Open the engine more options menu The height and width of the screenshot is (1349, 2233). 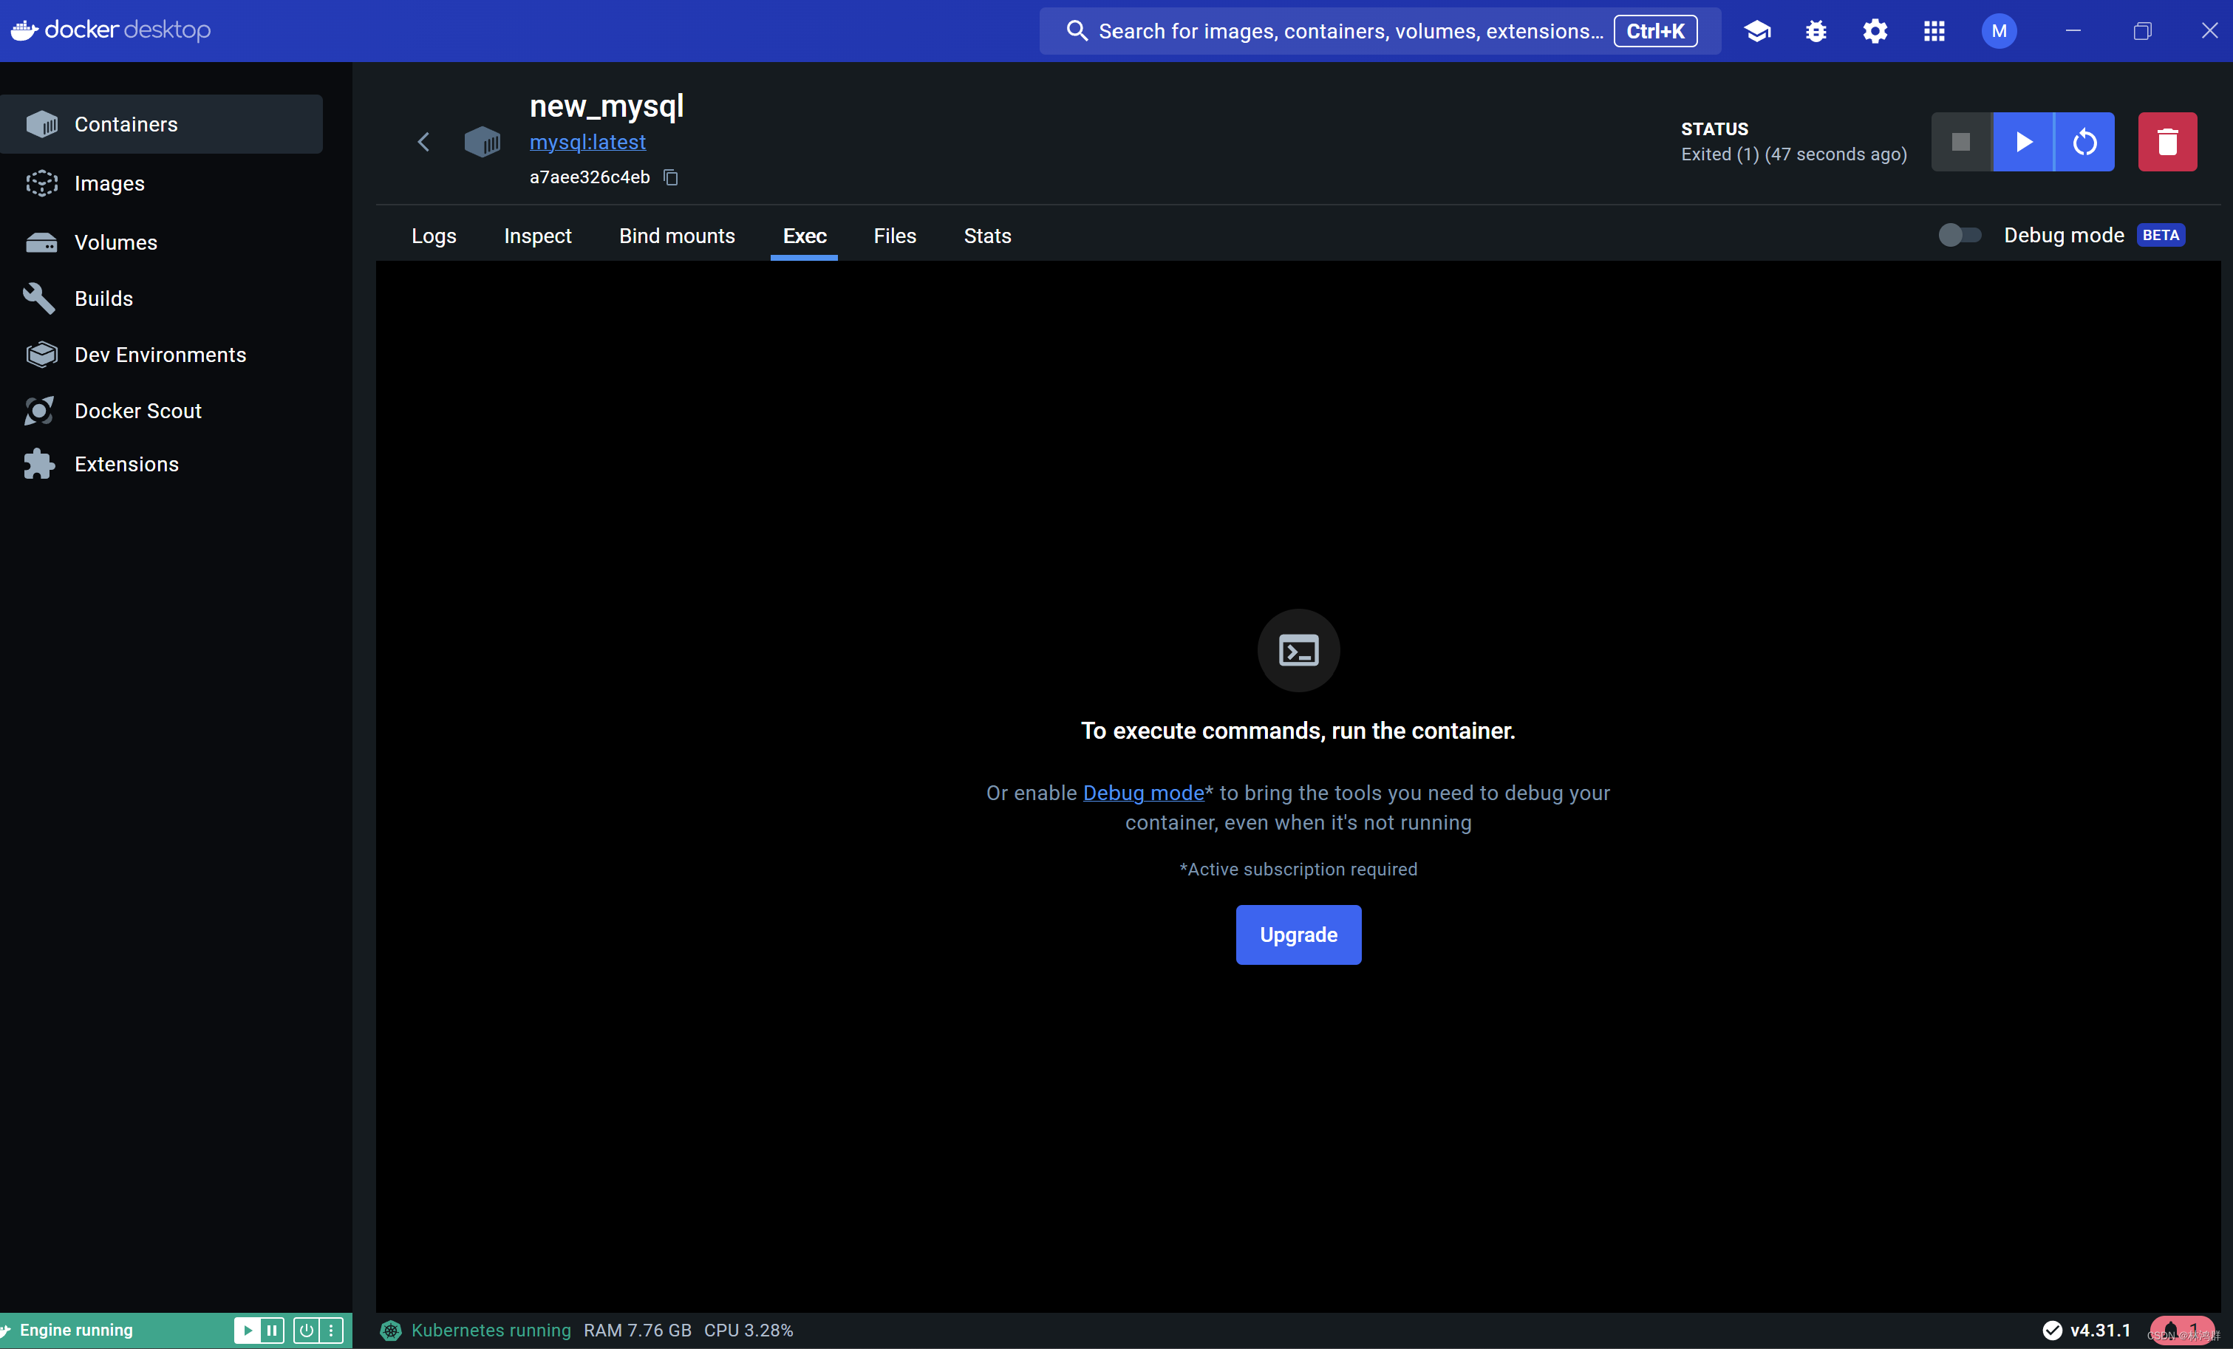(x=331, y=1330)
